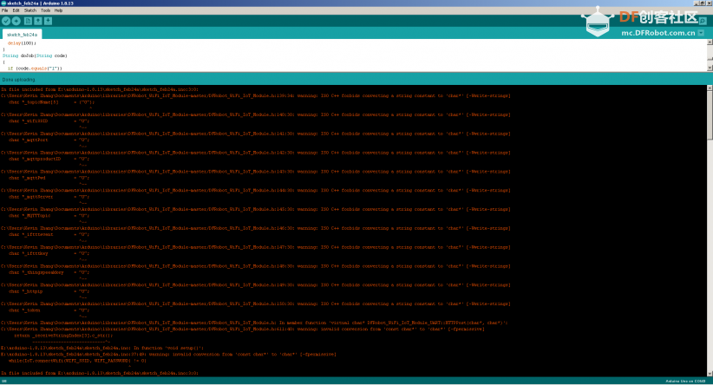
Task: Click the Upload arrow button
Action: pyautogui.click(x=16, y=21)
